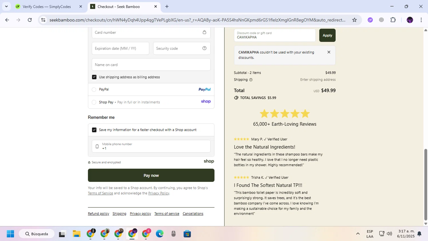This screenshot has width=428, height=241.
Task: Open File Explorer from the taskbar
Action: click(x=76, y=234)
